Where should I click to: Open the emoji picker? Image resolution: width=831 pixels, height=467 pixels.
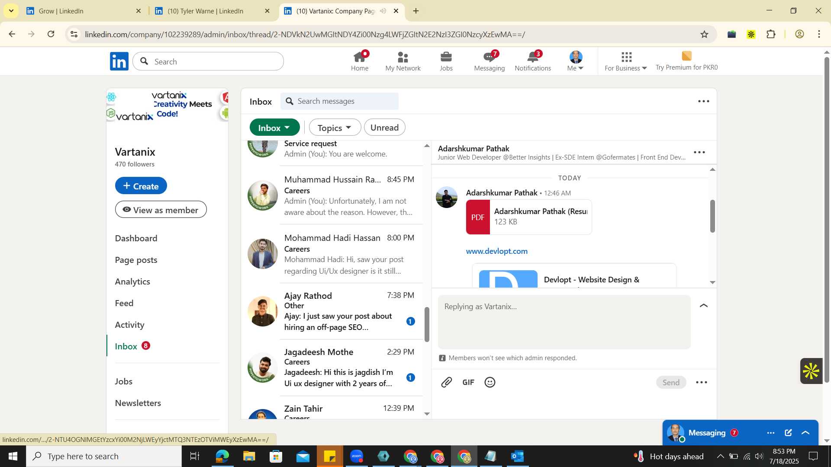point(490,382)
